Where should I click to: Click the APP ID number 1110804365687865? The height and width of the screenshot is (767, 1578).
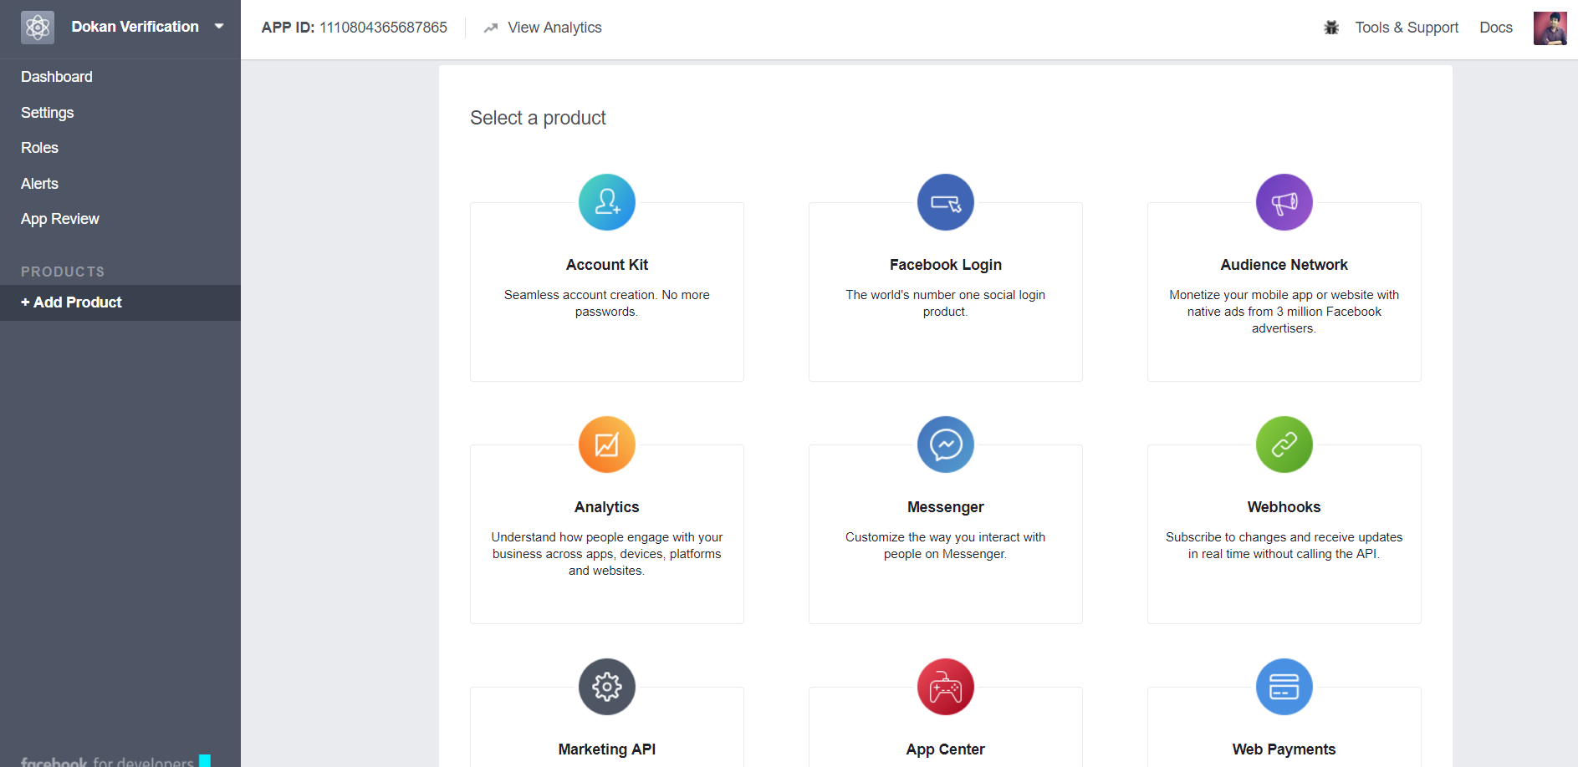click(384, 28)
